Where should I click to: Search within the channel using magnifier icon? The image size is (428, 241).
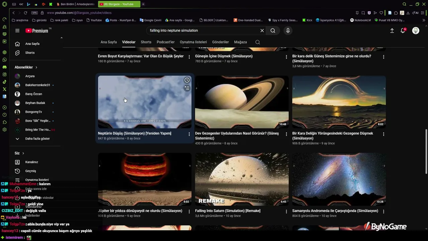coord(257,42)
